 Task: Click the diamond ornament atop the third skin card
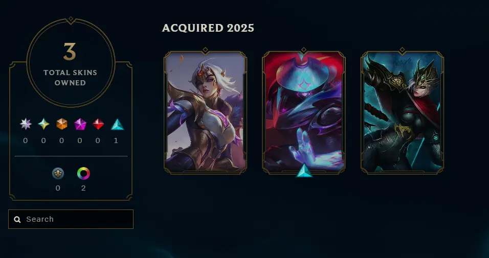403,50
